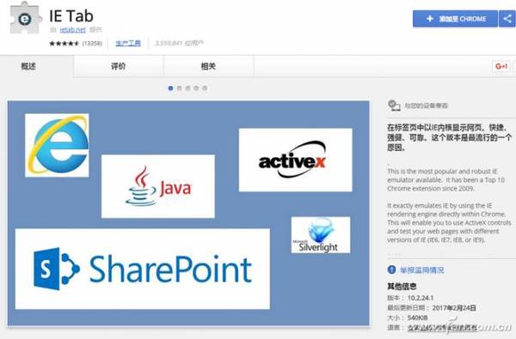
Task: Click the Internet Explorer logo image
Action: coord(57,145)
